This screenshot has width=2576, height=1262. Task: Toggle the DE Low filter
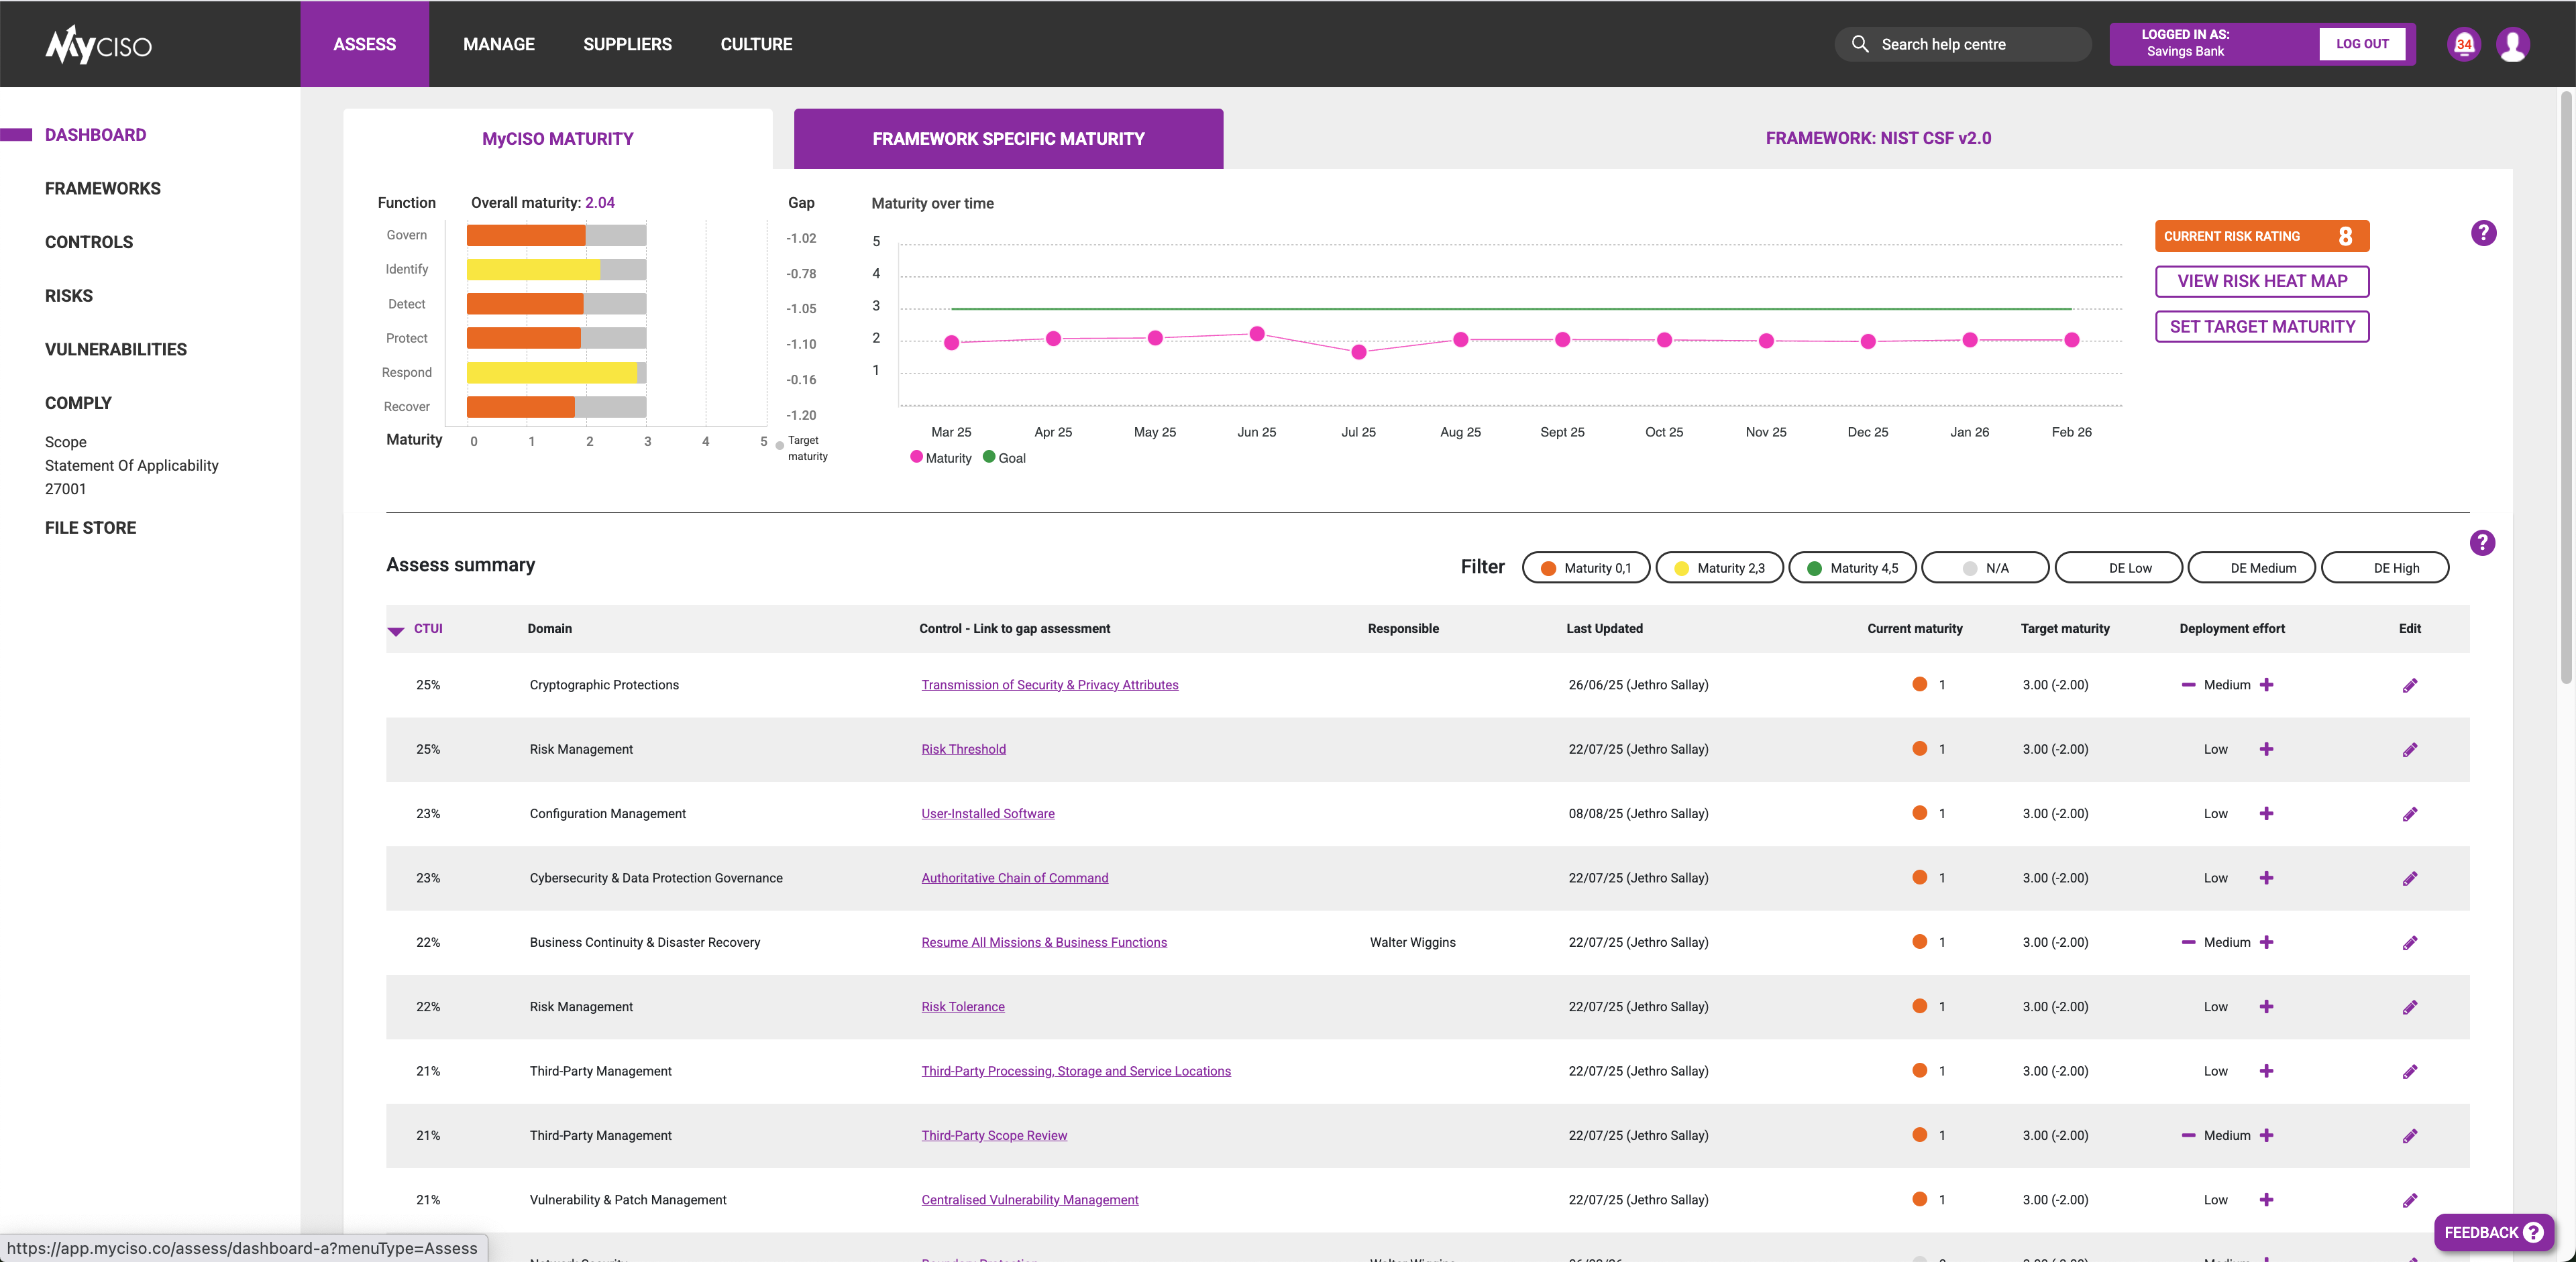pos(2119,567)
